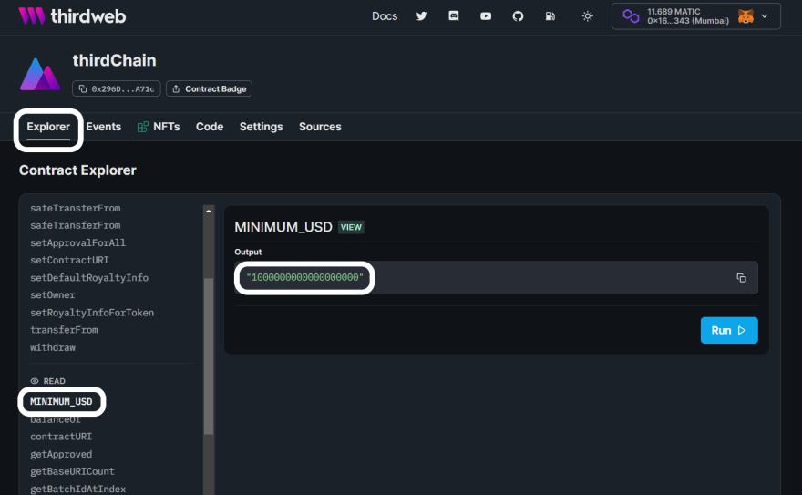Select the setRoyaltyInfoForToken function

click(x=92, y=313)
